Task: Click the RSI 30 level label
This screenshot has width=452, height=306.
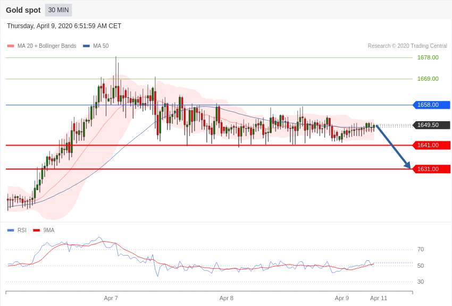Action: [421, 282]
